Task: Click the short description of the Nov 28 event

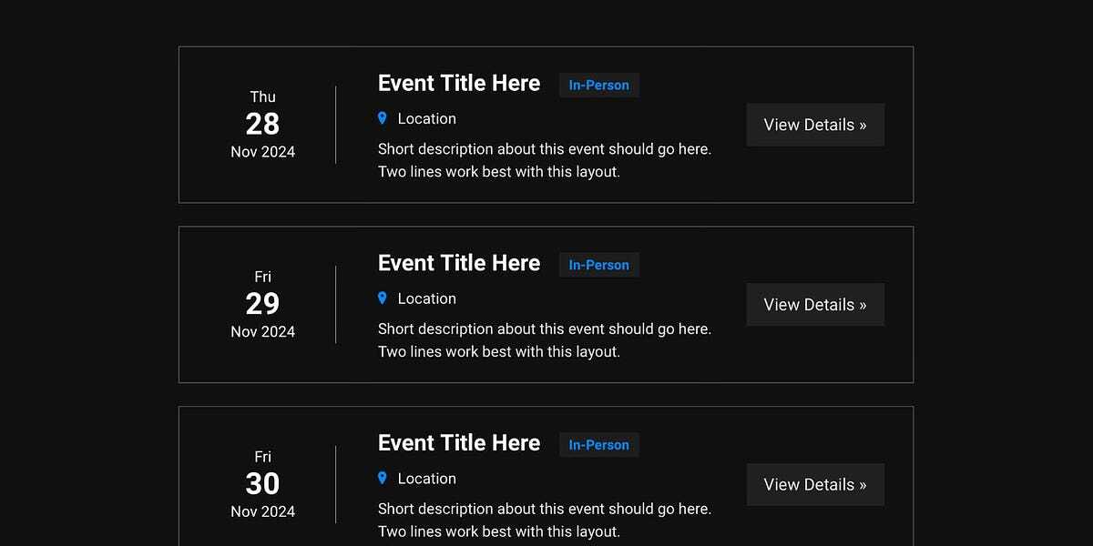Action: (x=545, y=160)
